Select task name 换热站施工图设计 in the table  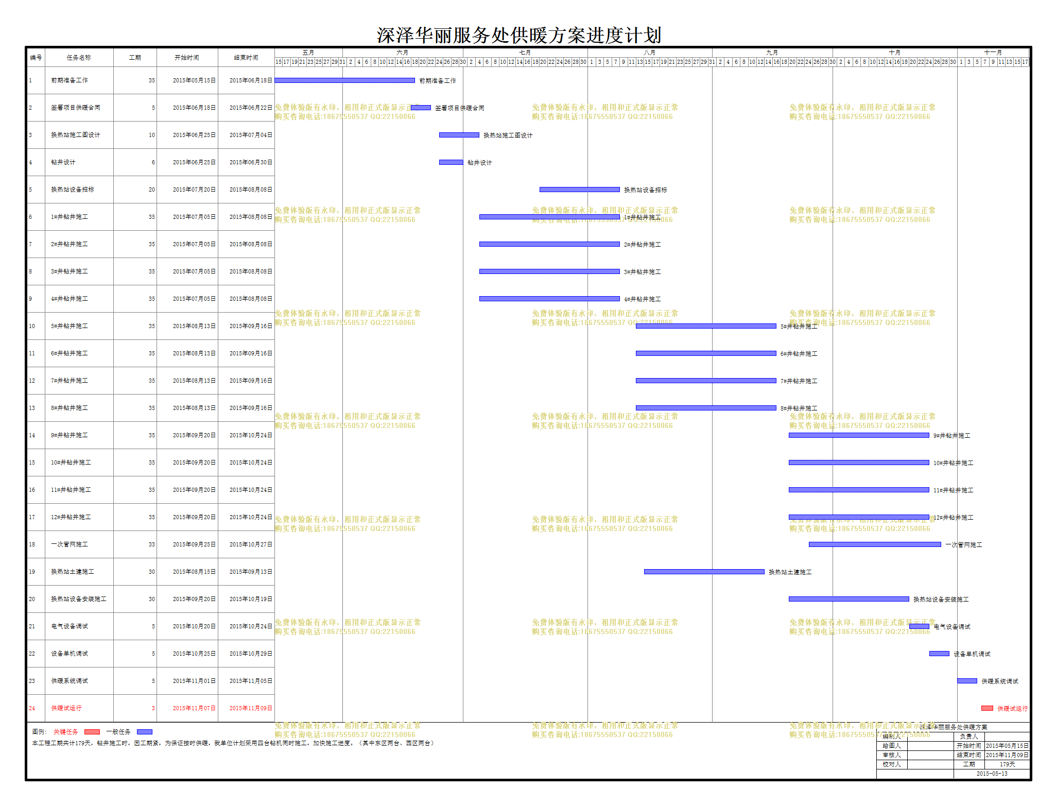click(x=76, y=135)
